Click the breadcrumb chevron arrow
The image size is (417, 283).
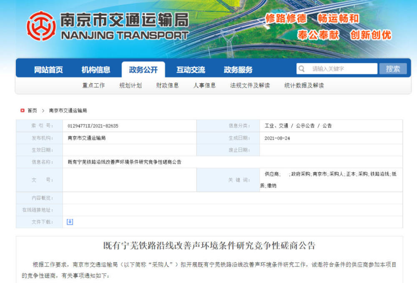pyautogui.click(x=43, y=111)
